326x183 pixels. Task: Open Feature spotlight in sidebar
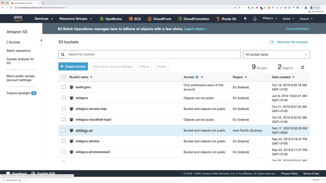pos(18,93)
